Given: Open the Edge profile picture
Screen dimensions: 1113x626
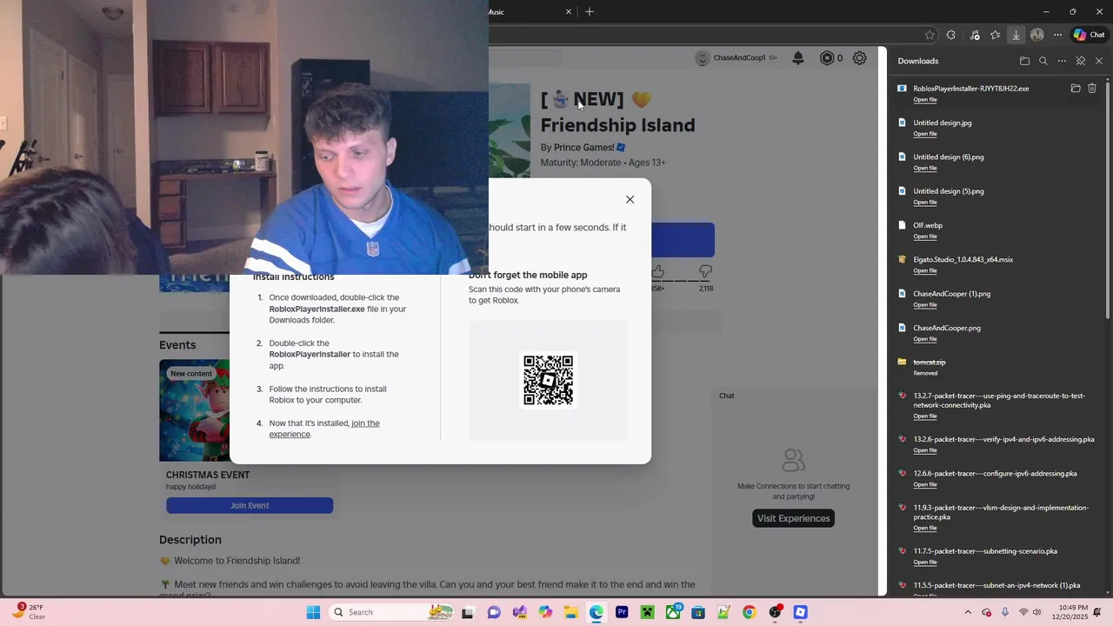Looking at the screenshot, I should [1036, 35].
